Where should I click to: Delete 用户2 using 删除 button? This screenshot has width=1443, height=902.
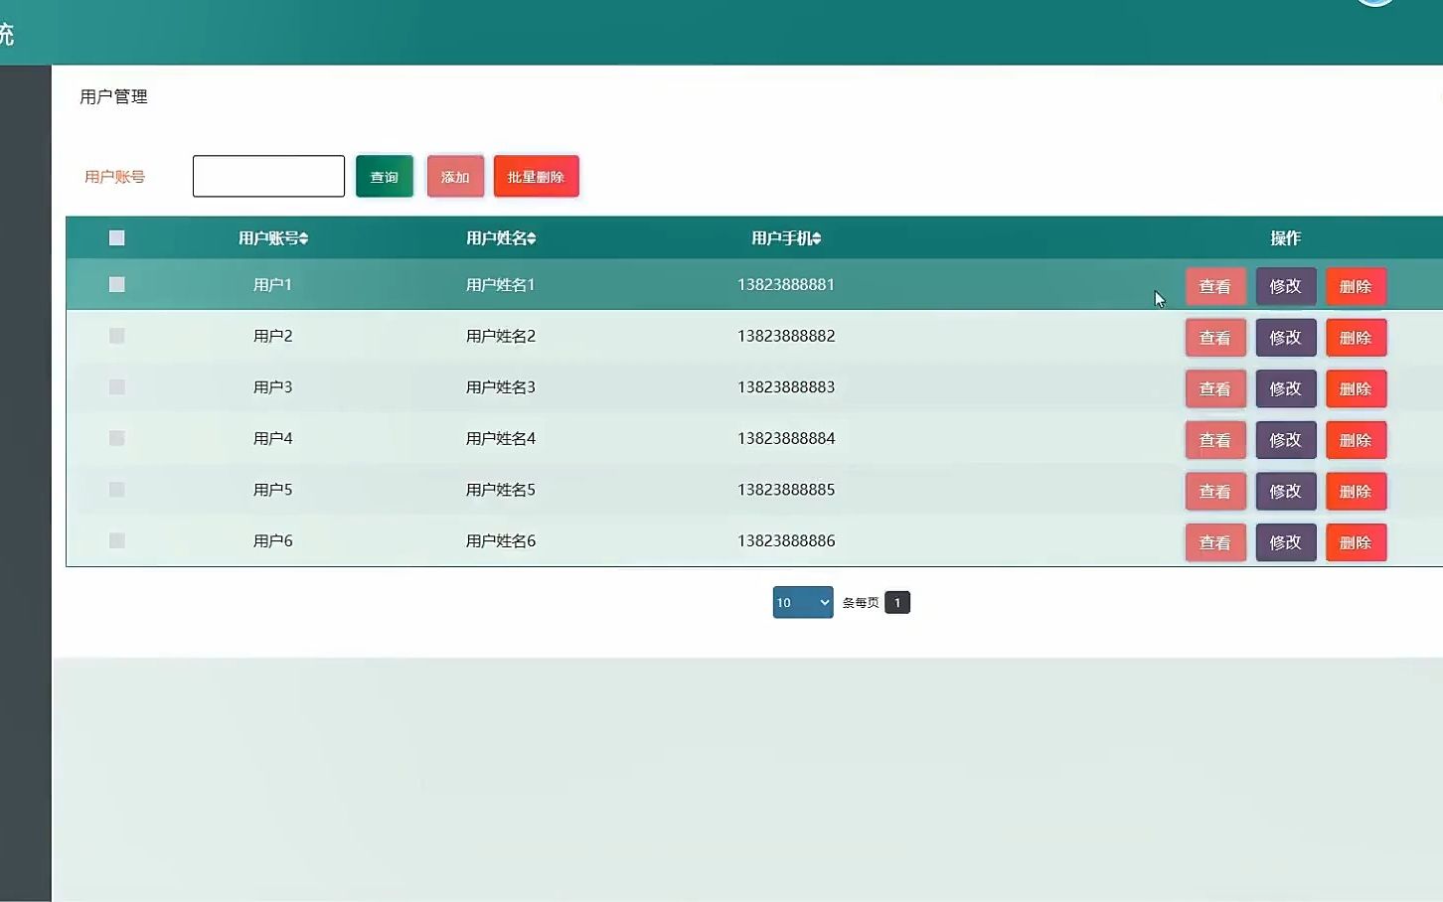tap(1357, 338)
